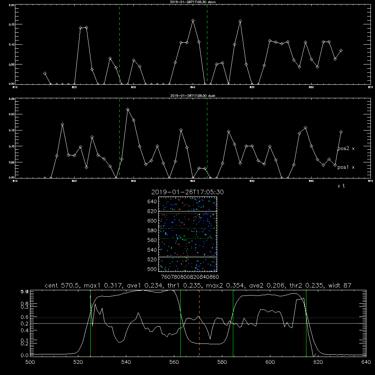The width and height of the screenshot is (375, 375).
Task: Click the rightmost solid green line in the bottom plot
Action: click(306, 323)
